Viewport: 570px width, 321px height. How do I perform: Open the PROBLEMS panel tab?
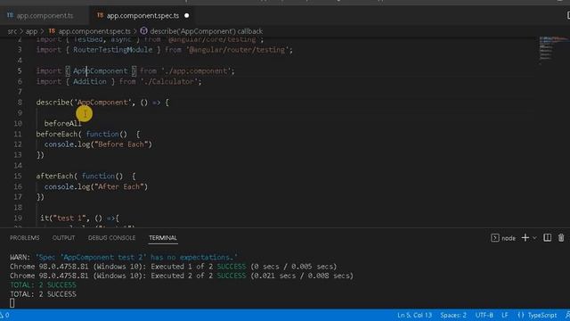24,238
